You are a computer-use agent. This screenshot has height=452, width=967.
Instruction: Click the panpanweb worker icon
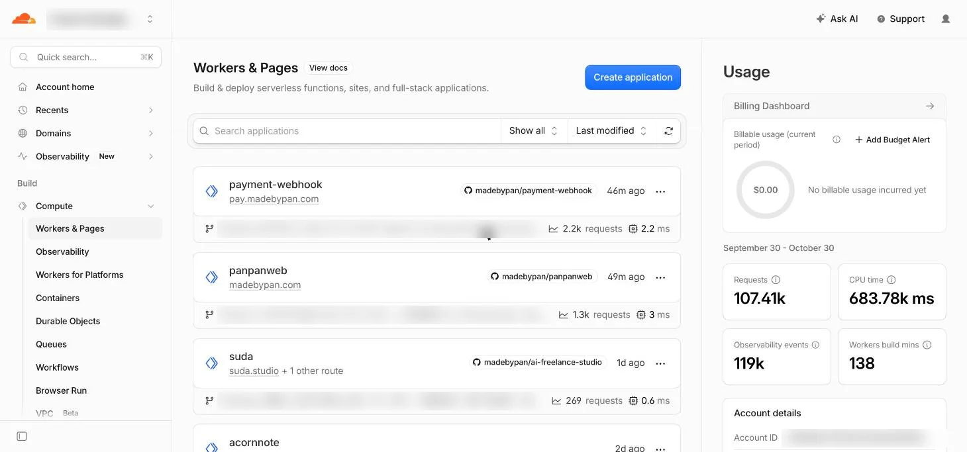tap(212, 277)
